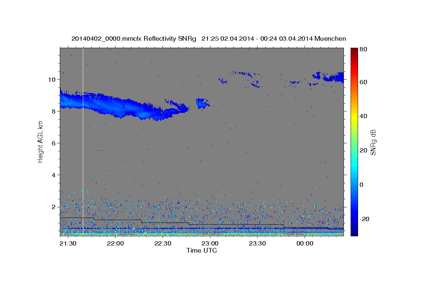Click the colorbar value 60
This screenshot has width=425, height=283.
(x=363, y=82)
